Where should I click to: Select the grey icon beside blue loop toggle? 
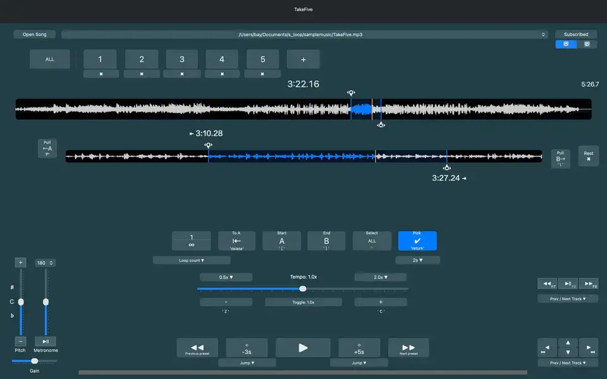click(x=587, y=44)
